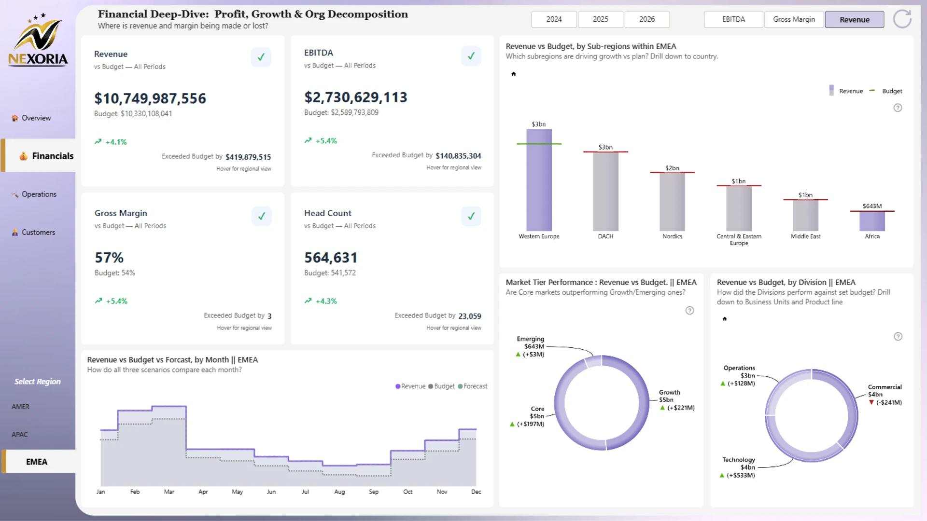This screenshot has height=521, width=927.
Task: Click the Head Count card checkmark icon
Action: coord(471,216)
